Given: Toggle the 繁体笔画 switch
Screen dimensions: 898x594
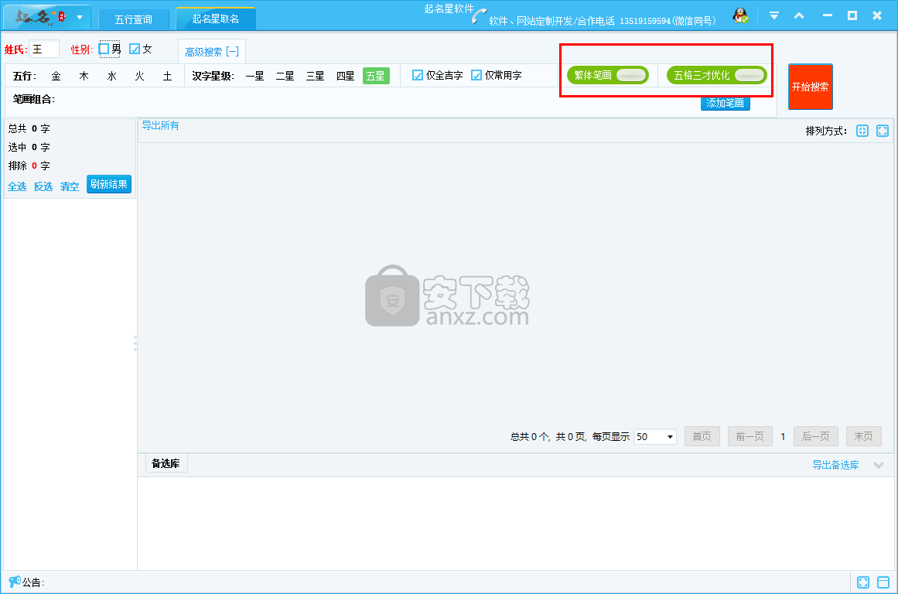Looking at the screenshot, I should coord(631,75).
